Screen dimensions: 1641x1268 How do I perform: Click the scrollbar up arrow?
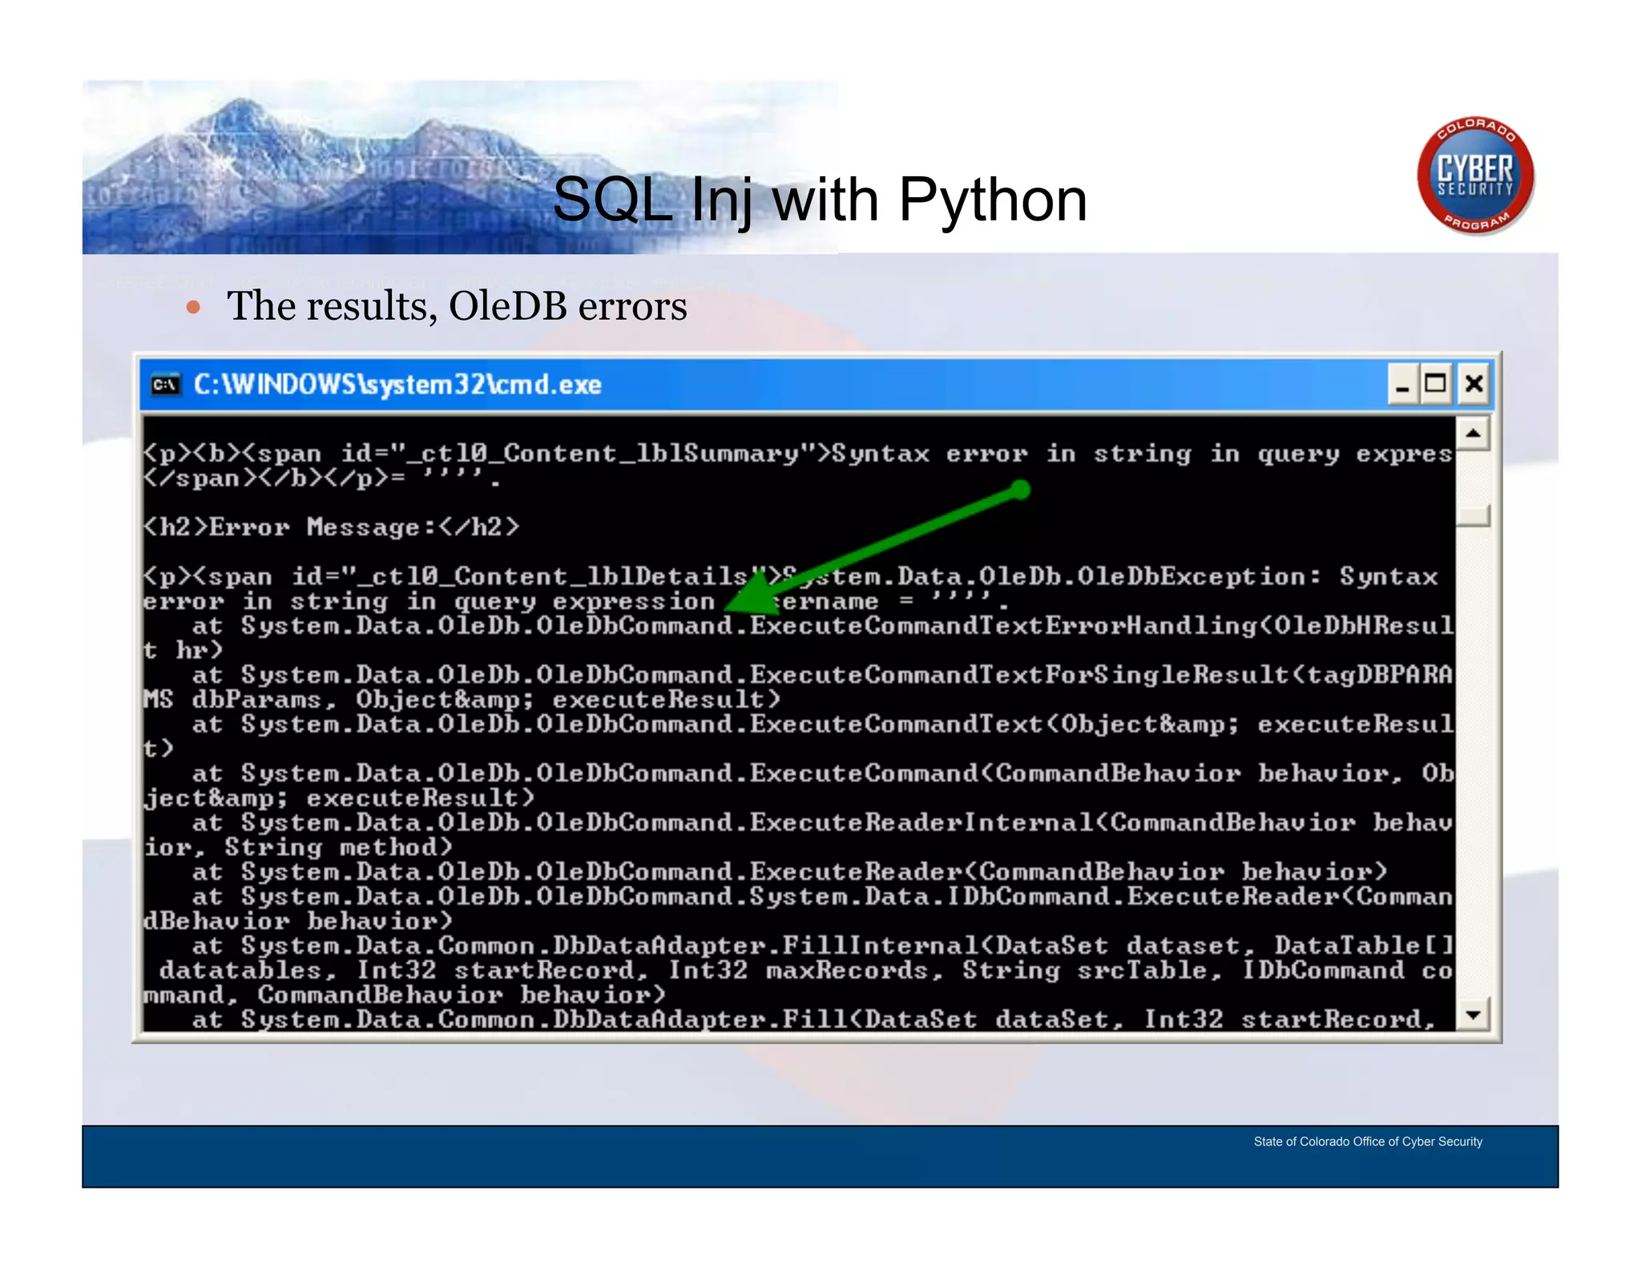1473,434
